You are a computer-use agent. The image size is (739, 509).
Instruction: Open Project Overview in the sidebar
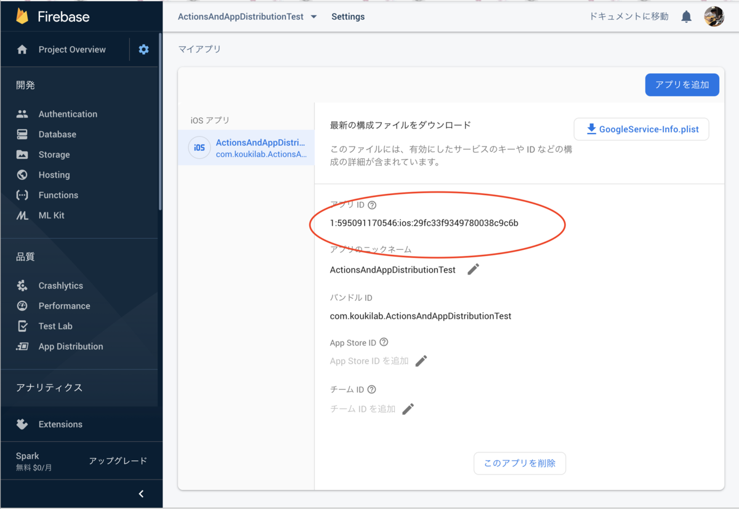pos(72,49)
